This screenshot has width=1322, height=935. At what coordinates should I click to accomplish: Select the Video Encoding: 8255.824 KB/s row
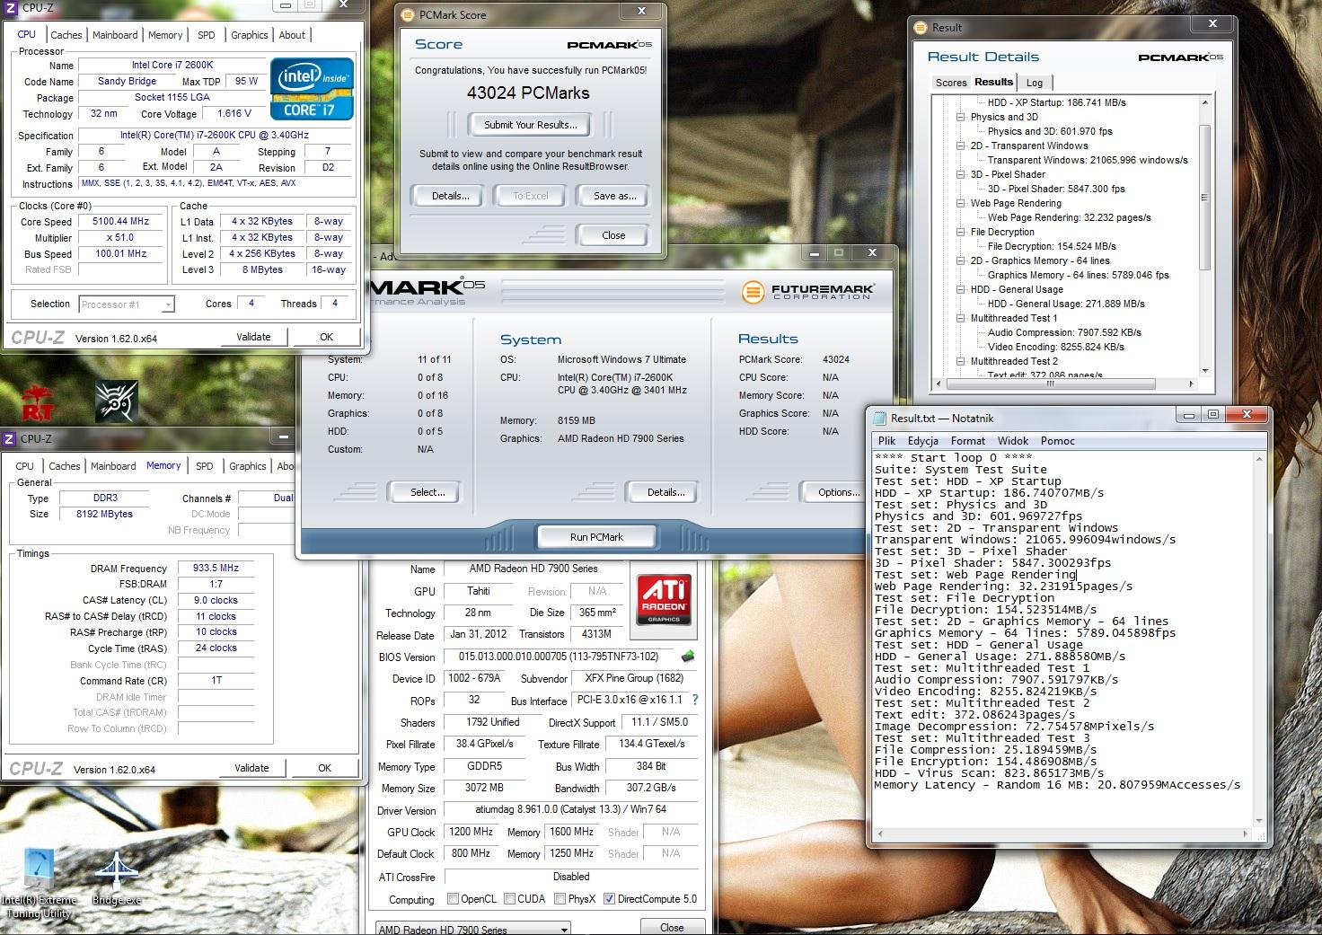point(1055,347)
